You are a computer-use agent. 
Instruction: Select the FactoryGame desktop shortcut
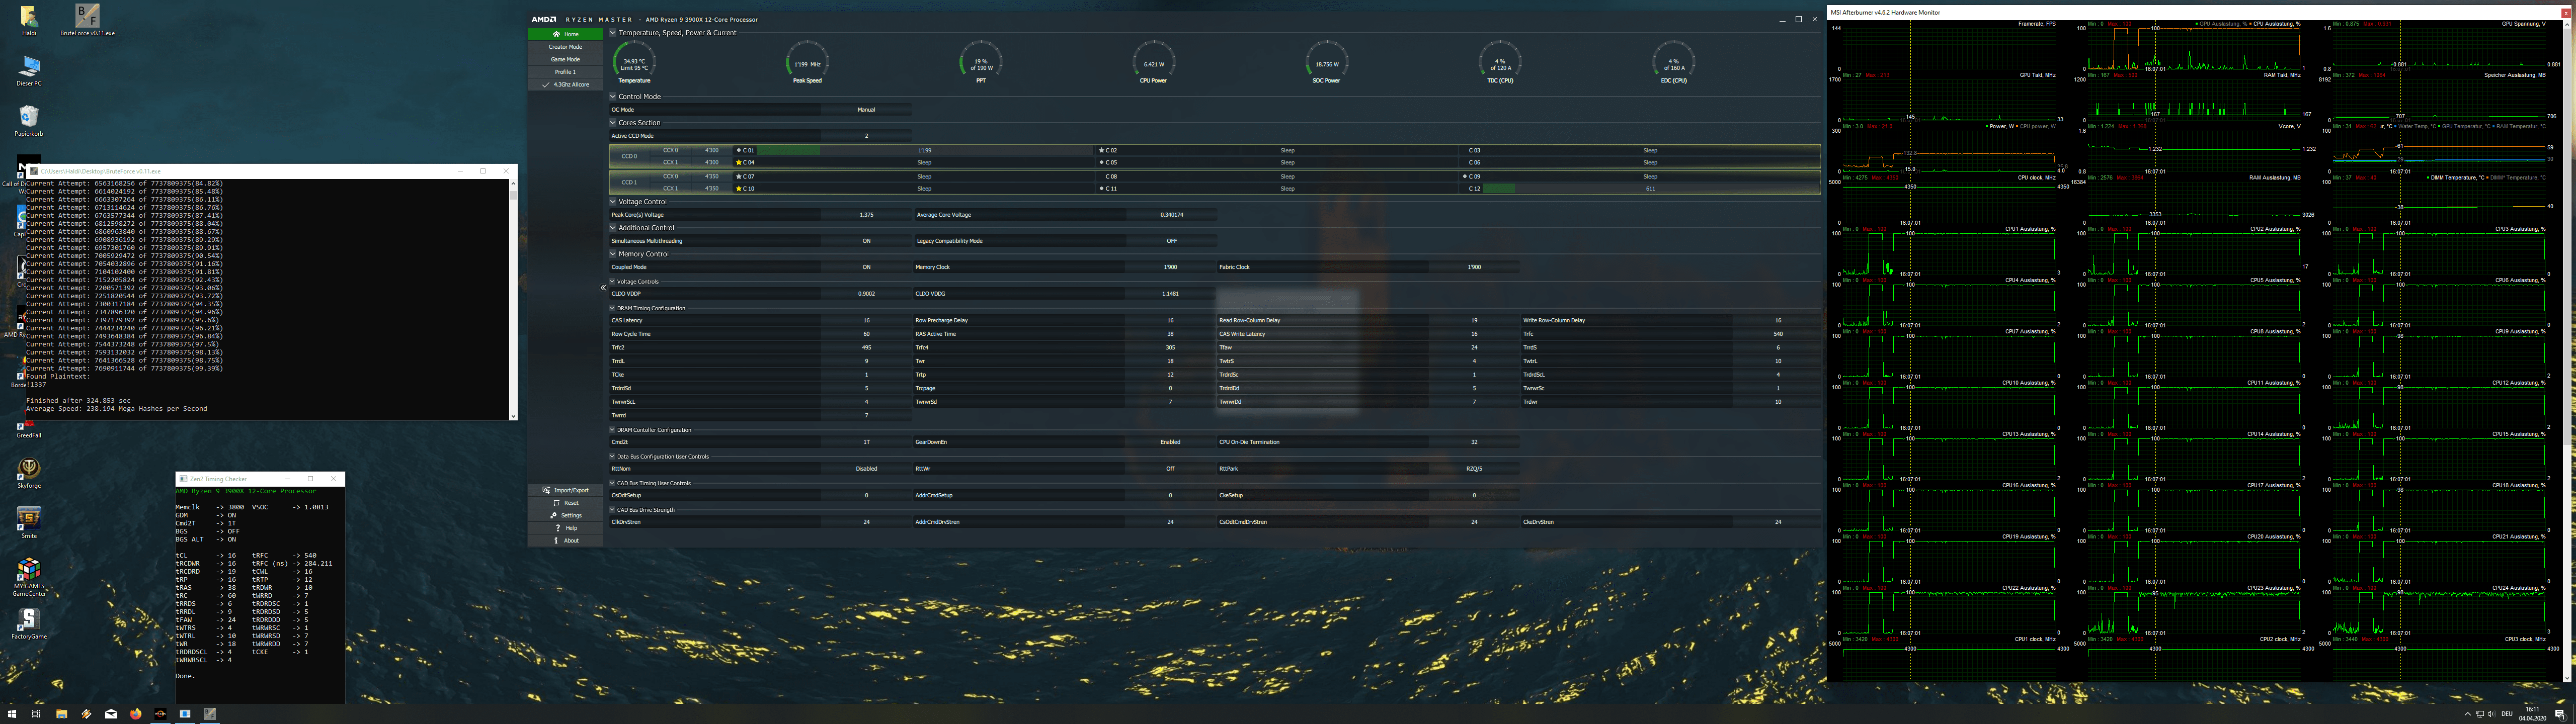[29, 623]
